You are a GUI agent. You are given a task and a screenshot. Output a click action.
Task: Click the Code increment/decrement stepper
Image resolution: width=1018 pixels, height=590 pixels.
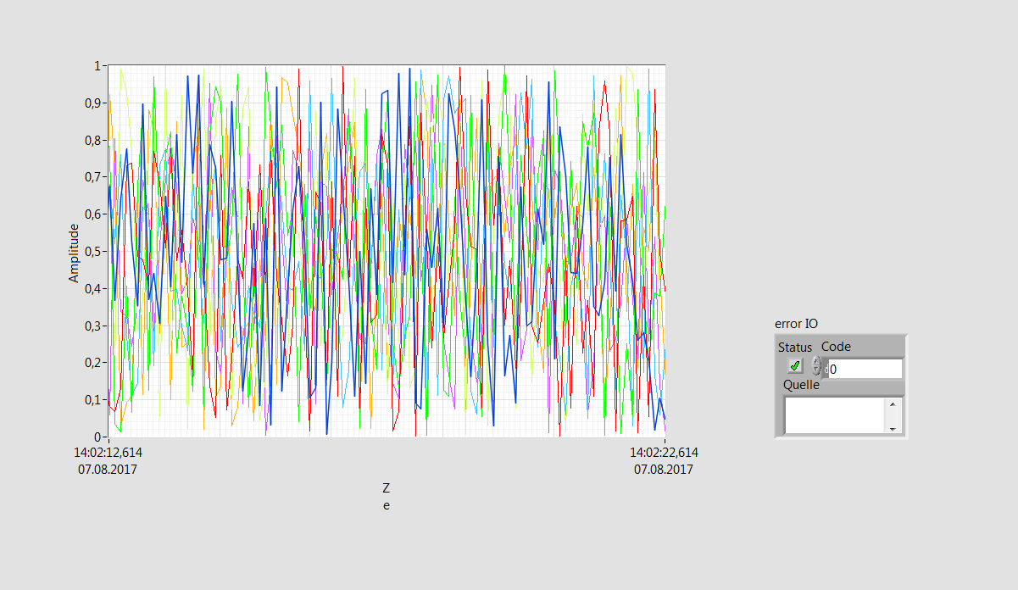[817, 366]
